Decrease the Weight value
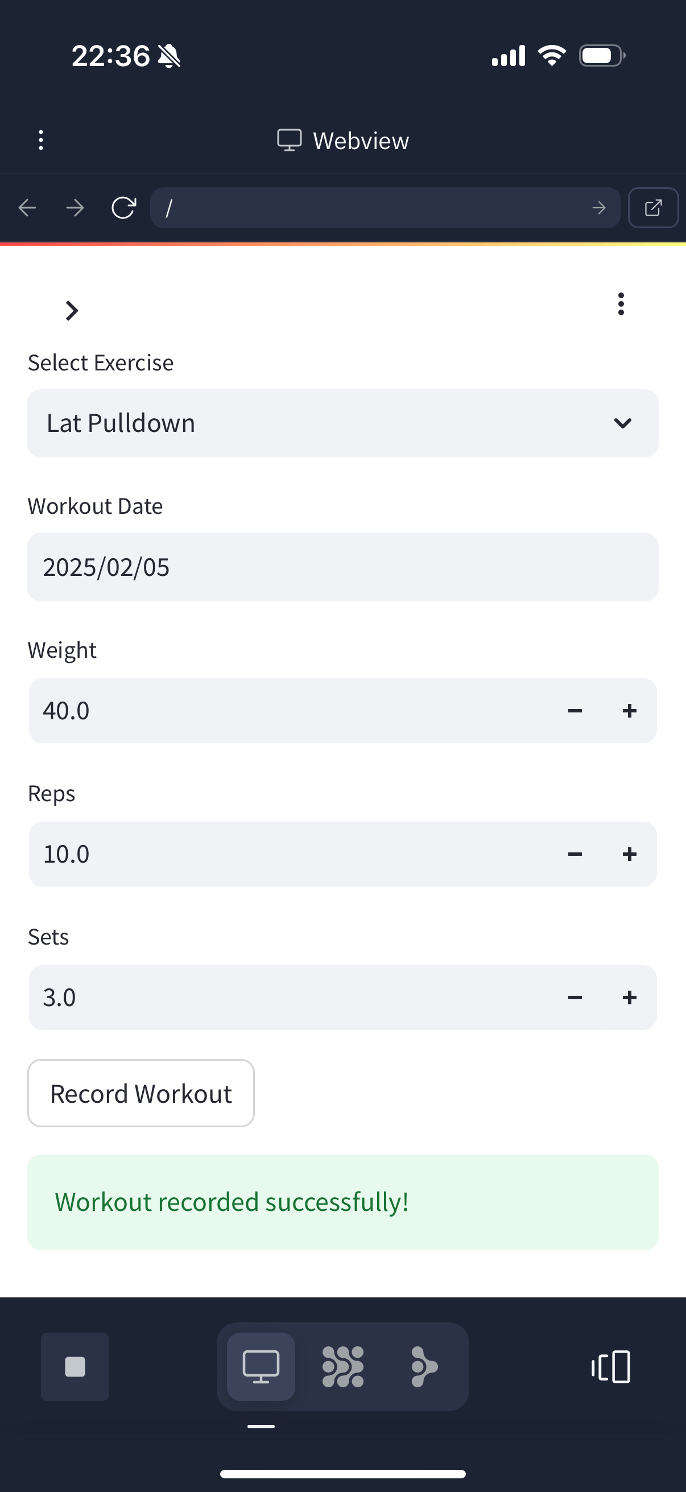The width and height of the screenshot is (686, 1492). tap(575, 711)
